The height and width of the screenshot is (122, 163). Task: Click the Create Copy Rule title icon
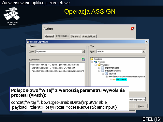coord(28,42)
